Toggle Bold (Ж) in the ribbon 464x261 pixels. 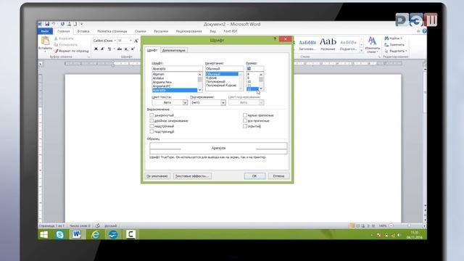96,49
